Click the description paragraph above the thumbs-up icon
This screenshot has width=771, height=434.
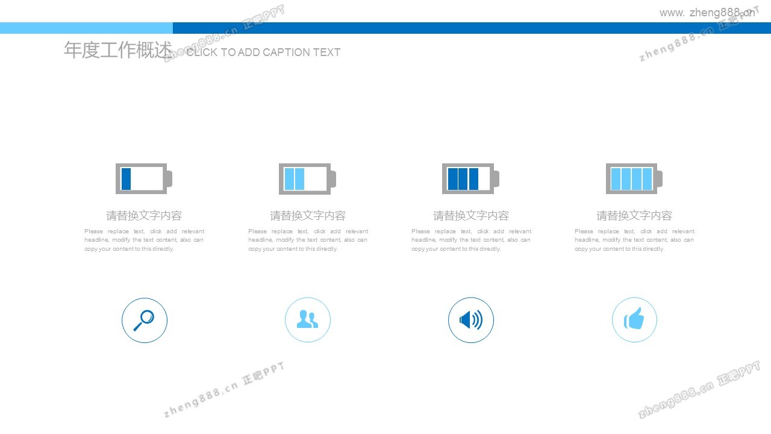(x=634, y=240)
